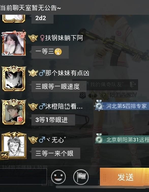Click the 北京朝阳第31 title medal
This screenshot has height=192, width=149.
pos(122,140)
